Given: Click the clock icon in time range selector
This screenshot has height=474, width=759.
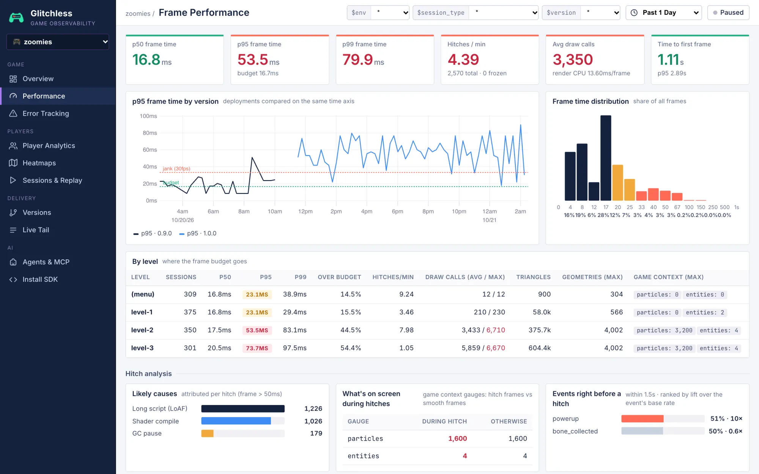Looking at the screenshot, I should [634, 13].
